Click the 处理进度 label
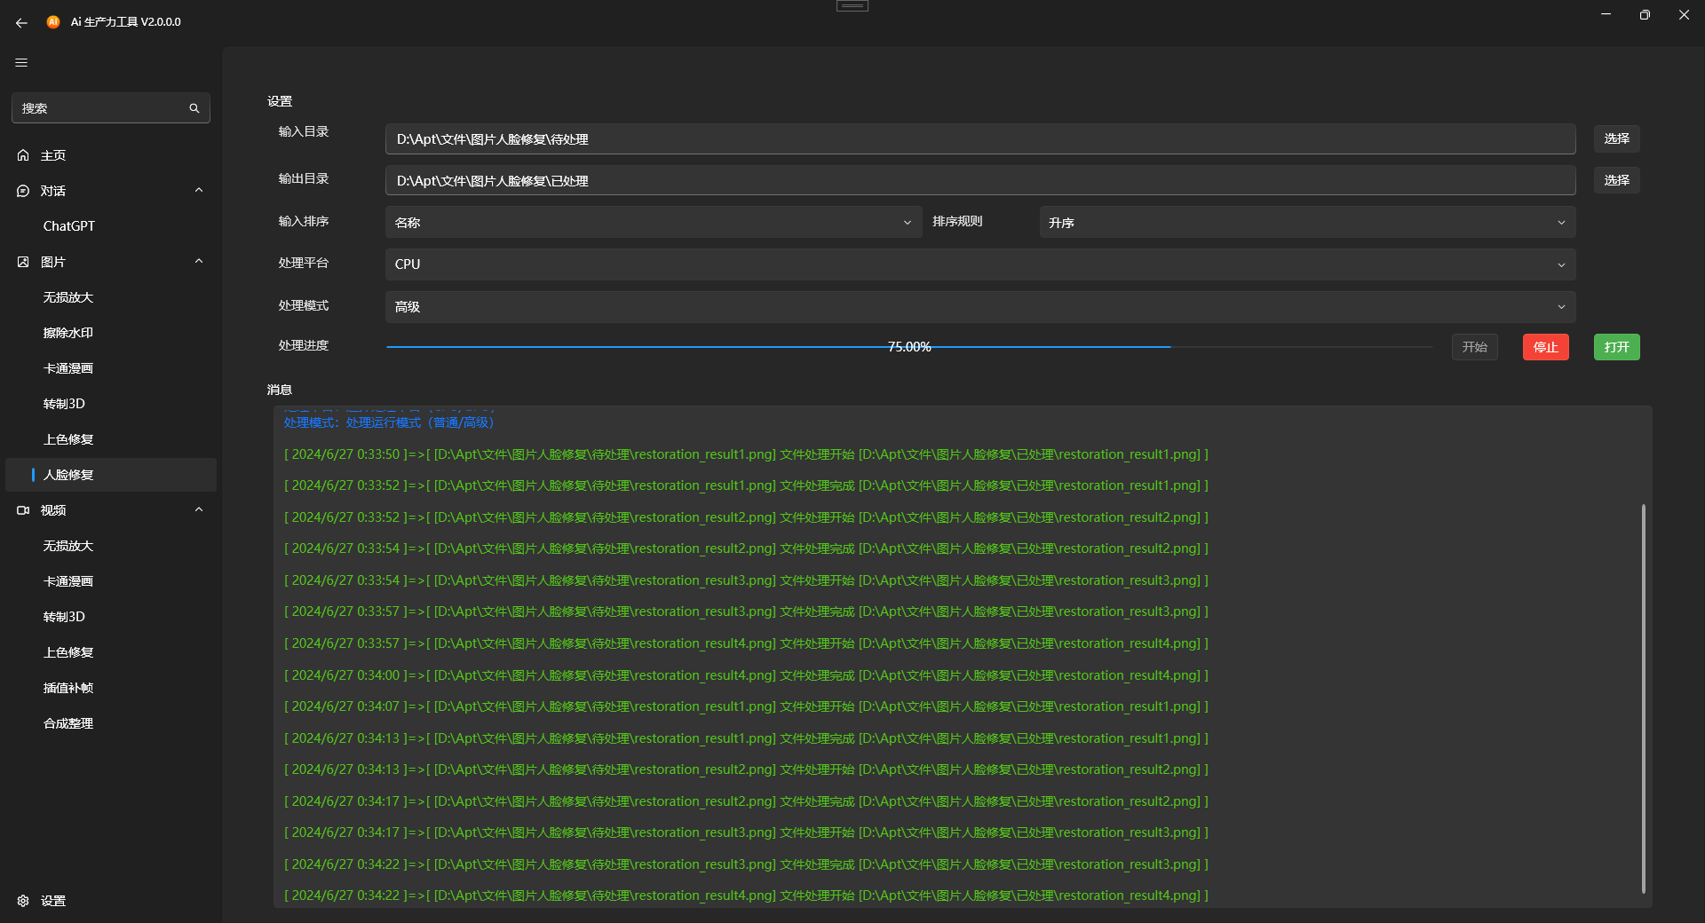 304,345
